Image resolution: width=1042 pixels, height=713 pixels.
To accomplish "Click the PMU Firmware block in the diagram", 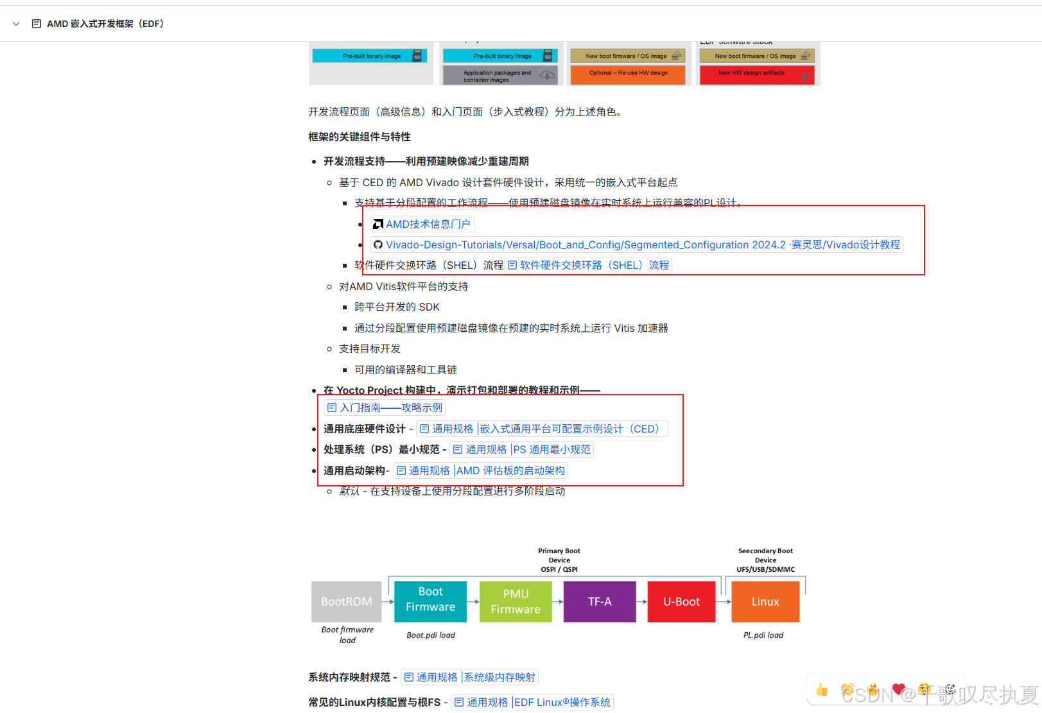I will [516, 601].
